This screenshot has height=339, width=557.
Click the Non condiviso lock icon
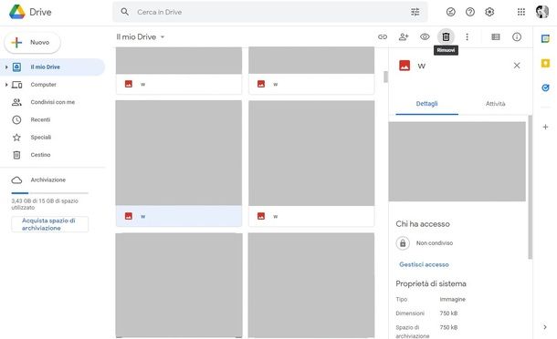[x=403, y=243]
